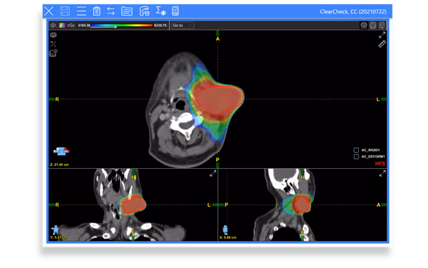Screen dimensions: 428x268
Task: Select the ruler measurement tool
Action: (382, 44)
